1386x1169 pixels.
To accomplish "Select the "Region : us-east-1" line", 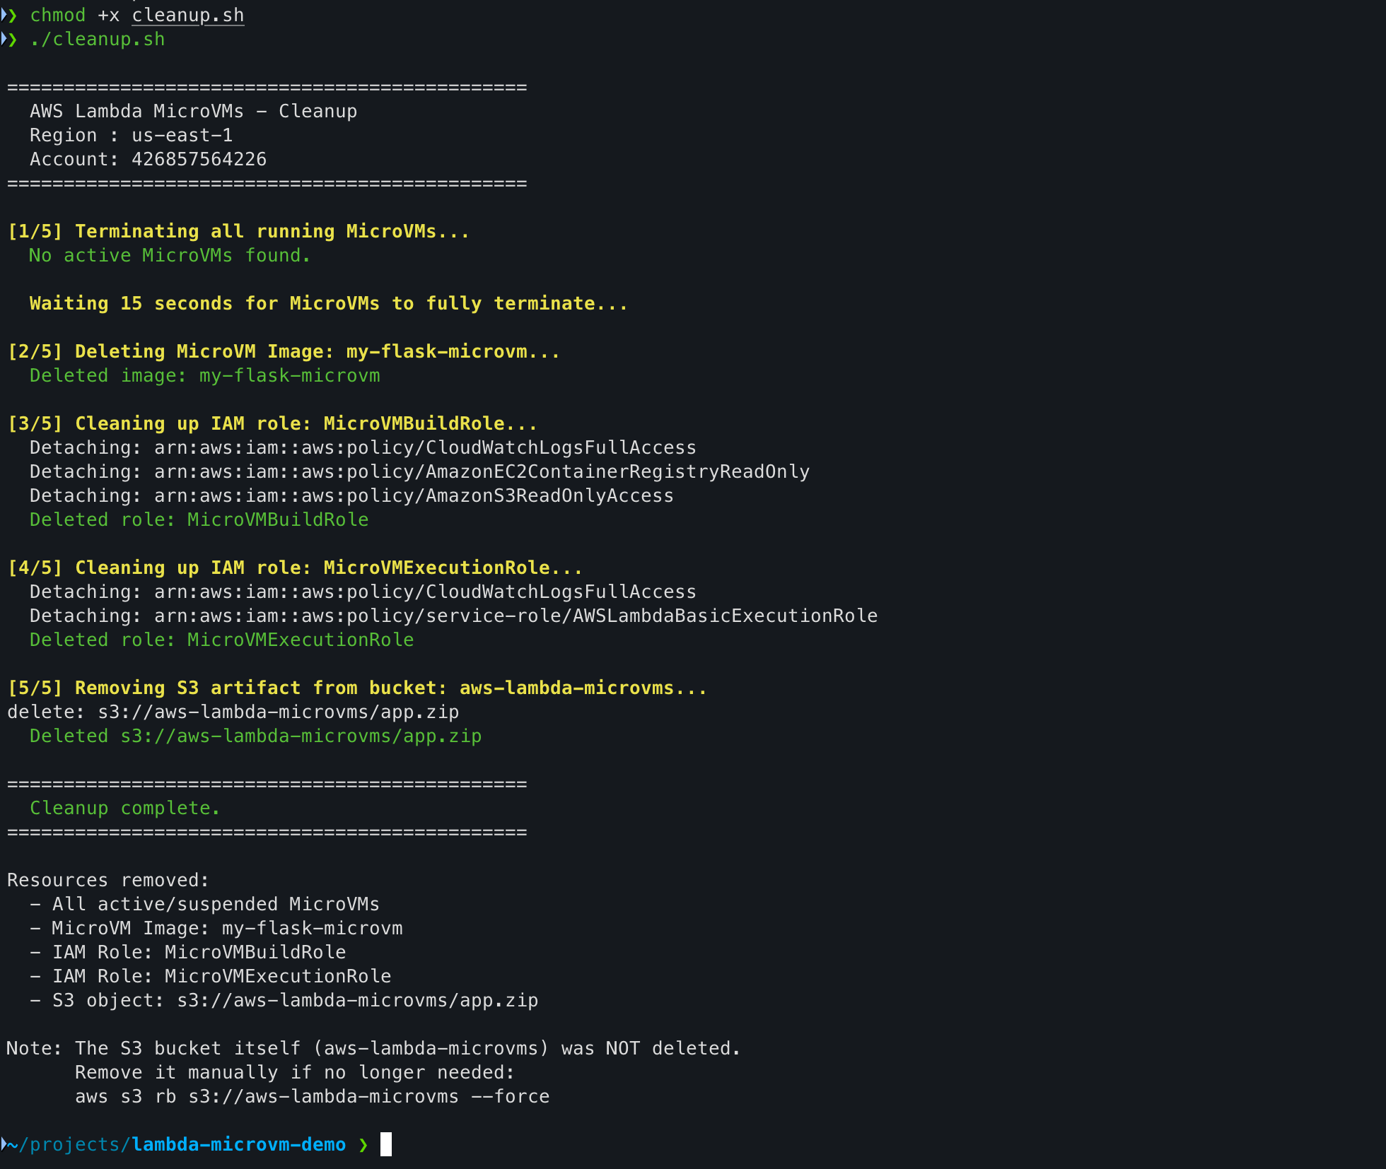I will (131, 135).
